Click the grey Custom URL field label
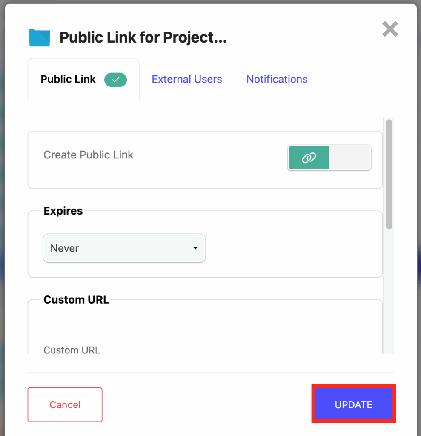Viewport: 421px width, 436px height. coord(72,350)
